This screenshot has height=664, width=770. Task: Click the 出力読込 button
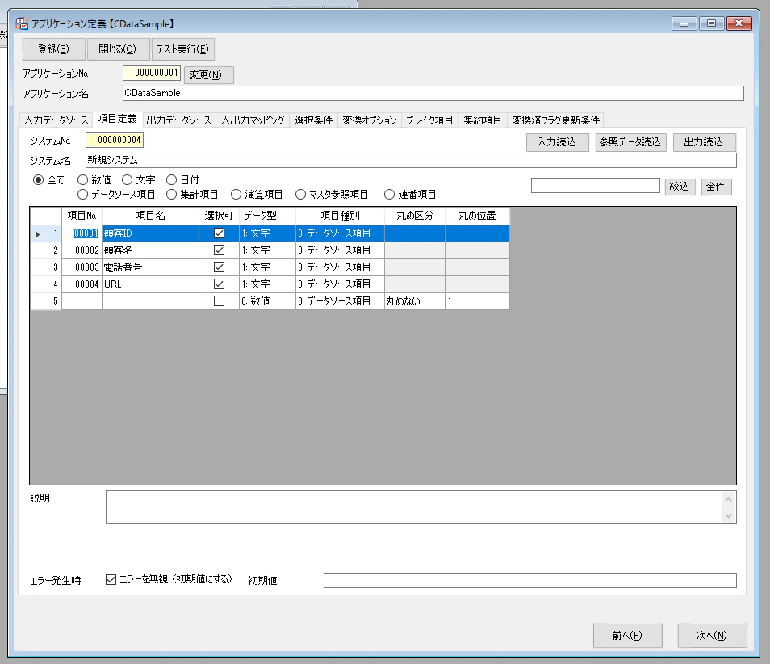pos(704,142)
